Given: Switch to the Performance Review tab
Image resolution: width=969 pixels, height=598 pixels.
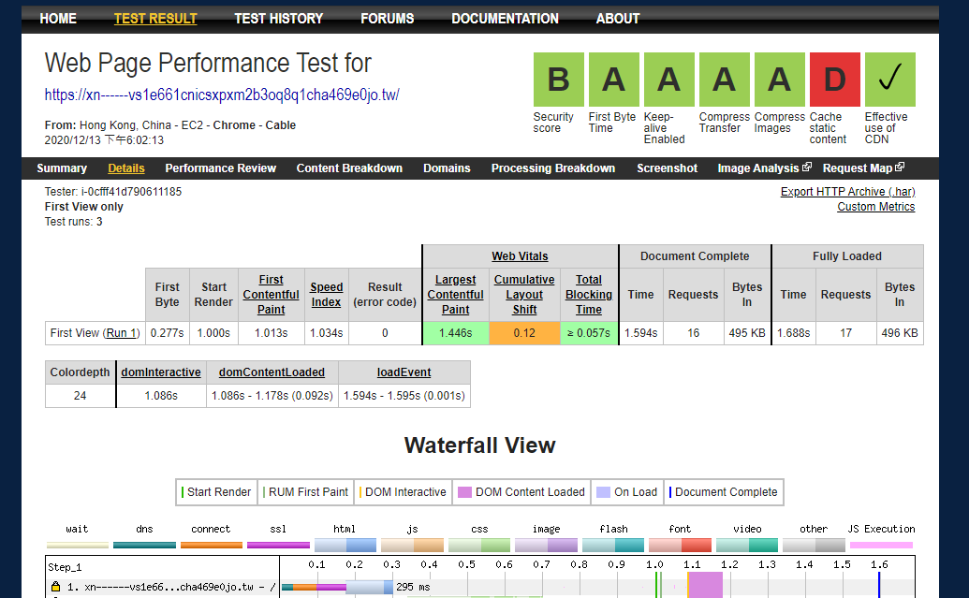Looking at the screenshot, I should pyautogui.click(x=220, y=168).
